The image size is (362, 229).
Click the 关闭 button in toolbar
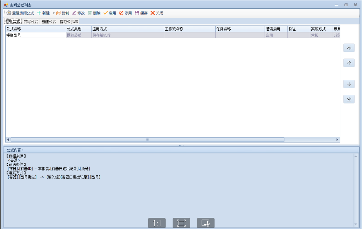(x=157, y=13)
